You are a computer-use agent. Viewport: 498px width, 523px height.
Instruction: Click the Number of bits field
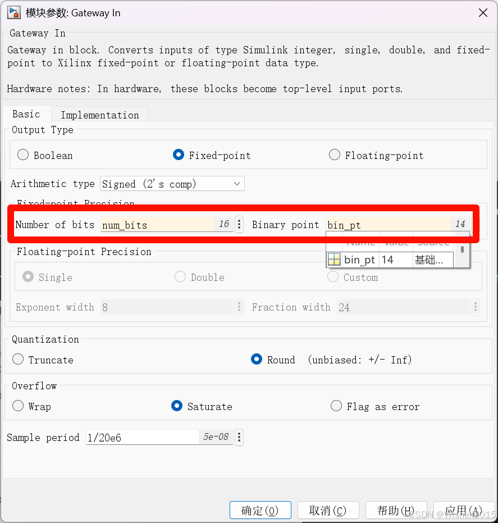click(x=167, y=225)
